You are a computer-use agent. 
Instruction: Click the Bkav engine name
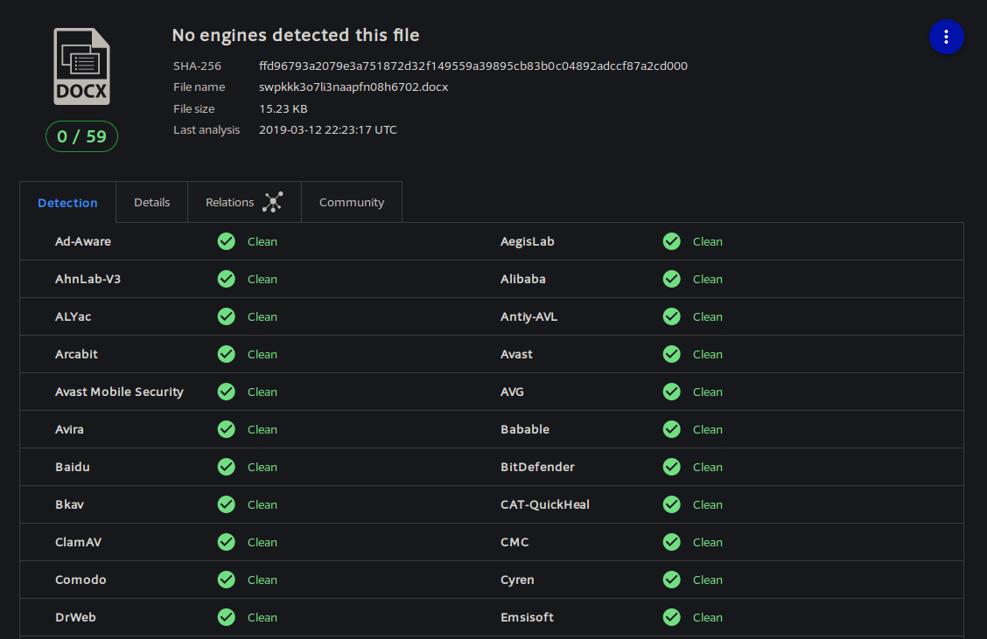click(x=69, y=504)
